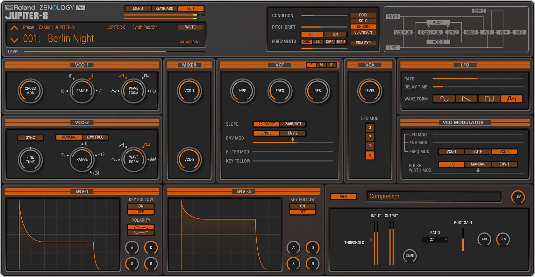
Task: Click the VCO-1 Cross Mod knob
Action: (x=30, y=91)
